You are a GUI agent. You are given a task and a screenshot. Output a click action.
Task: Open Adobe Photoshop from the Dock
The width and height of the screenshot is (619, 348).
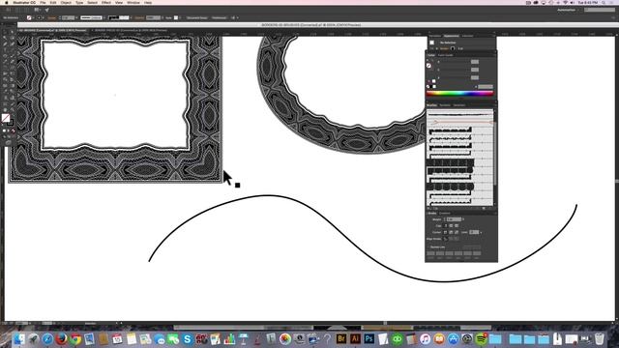point(369,338)
